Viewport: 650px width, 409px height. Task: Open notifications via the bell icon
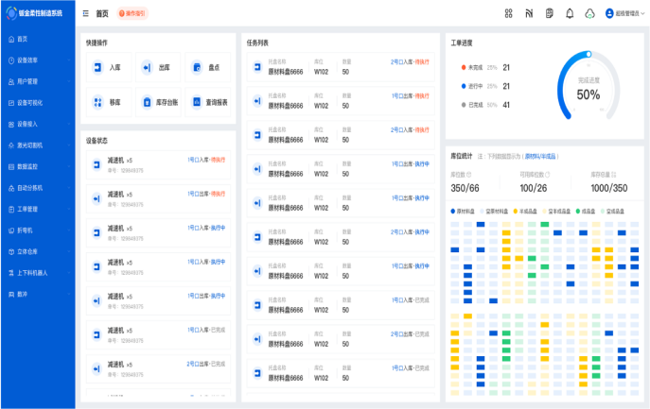(x=570, y=13)
